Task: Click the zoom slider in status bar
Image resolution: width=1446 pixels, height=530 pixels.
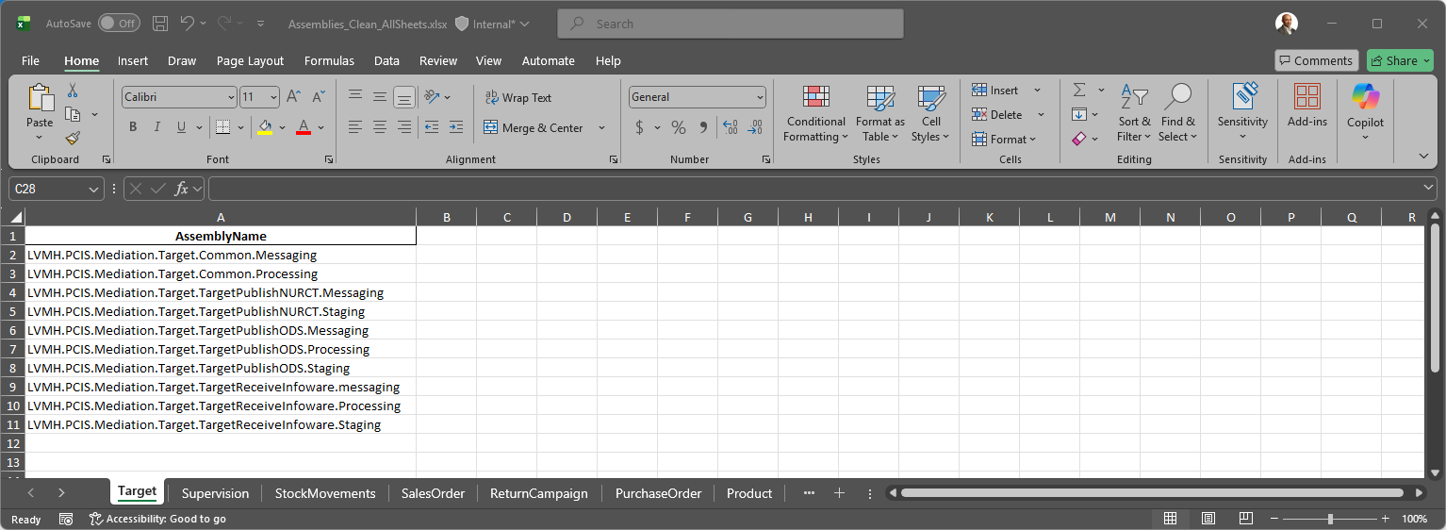Action: pos(1329,519)
